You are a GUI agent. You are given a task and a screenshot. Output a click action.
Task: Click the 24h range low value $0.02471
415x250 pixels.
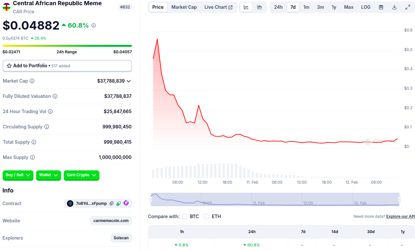[x=11, y=52]
